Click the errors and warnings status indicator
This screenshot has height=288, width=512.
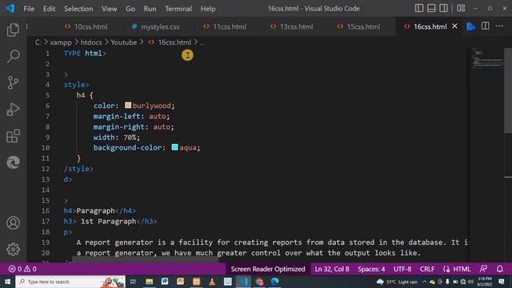tap(22, 269)
